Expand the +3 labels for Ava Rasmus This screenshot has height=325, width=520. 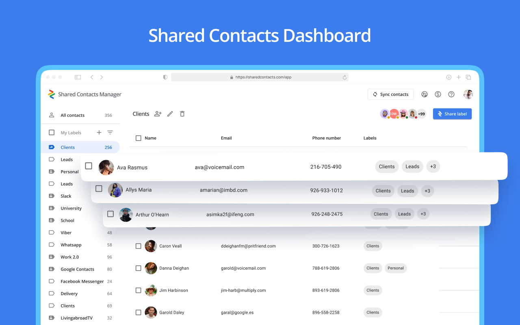433,167
